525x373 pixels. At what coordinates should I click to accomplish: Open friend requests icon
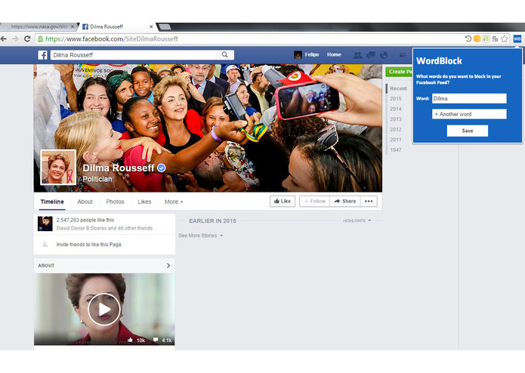pos(357,55)
